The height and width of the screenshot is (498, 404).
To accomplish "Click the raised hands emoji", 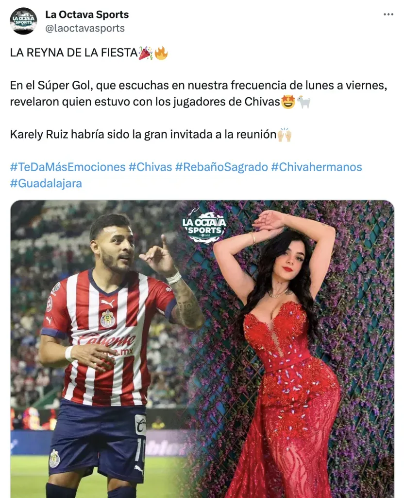I will click(x=285, y=135).
